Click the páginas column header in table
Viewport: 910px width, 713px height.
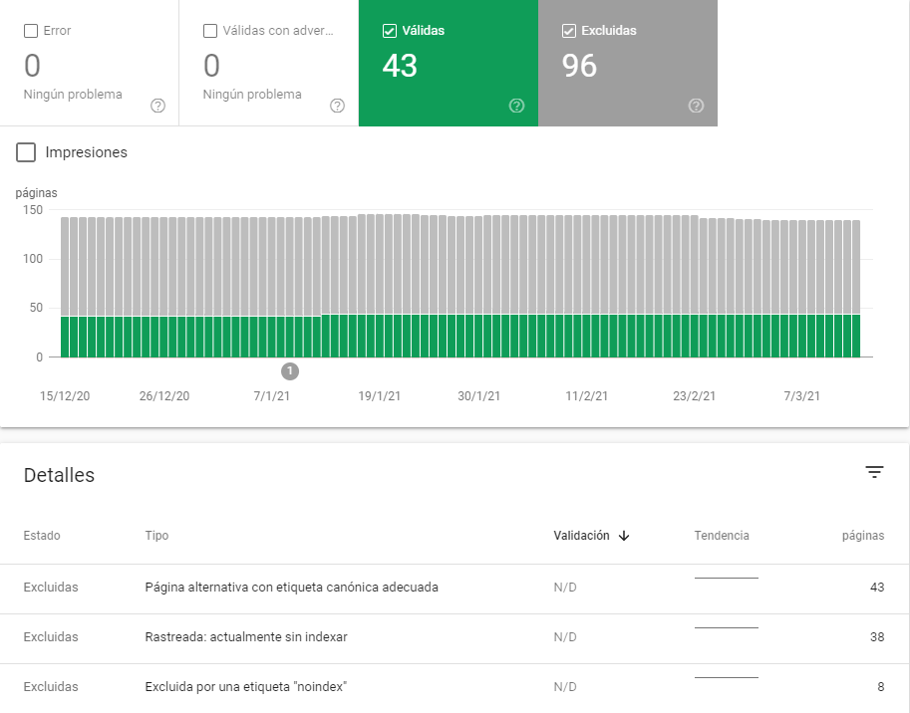pyautogui.click(x=863, y=536)
